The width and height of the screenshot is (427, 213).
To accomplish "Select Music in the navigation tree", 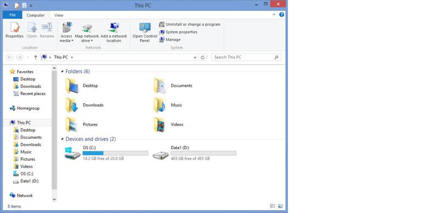I will (x=22, y=152).
